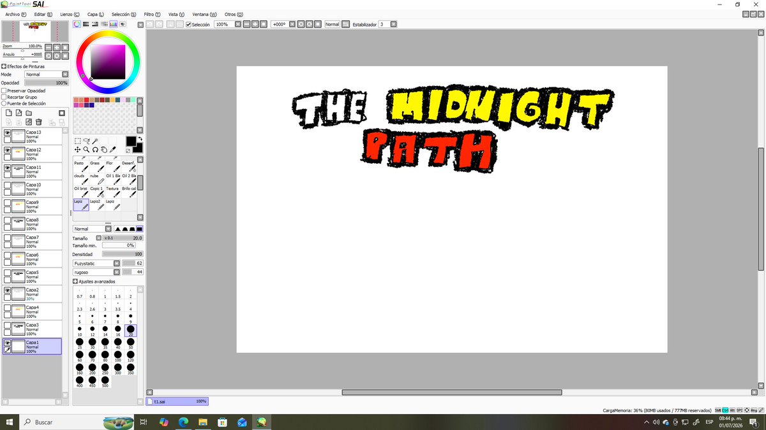Select the lasso selection tool
Screen dimensions: 766x430
coord(86,141)
